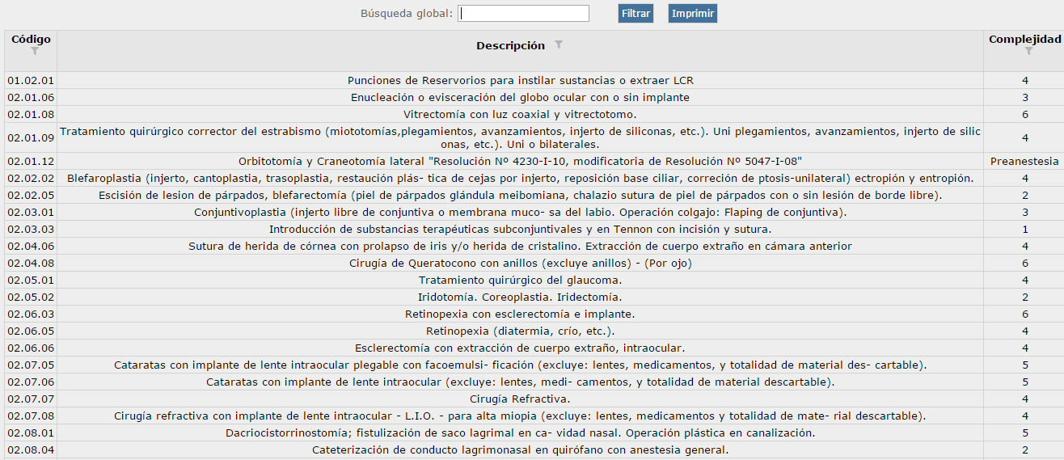1064x460 pixels.
Task: Click 'Iridotomía. Coreoplastia. Iridectomía.' description
Action: [521, 298]
